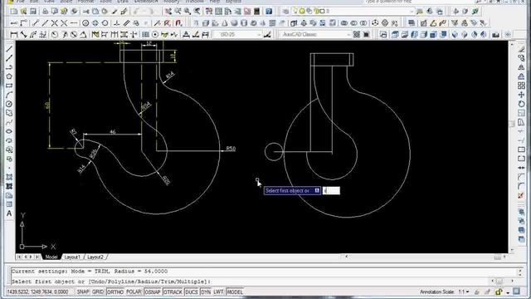Open the Modify menu
The width and height of the screenshot is (531, 299).
pyautogui.click(x=172, y=2)
